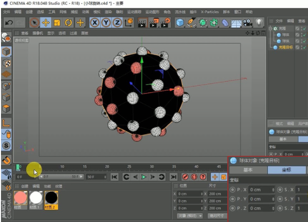Toggle the Y axis lock
Viewport: 308px width, 222px height.
pos(106,22)
